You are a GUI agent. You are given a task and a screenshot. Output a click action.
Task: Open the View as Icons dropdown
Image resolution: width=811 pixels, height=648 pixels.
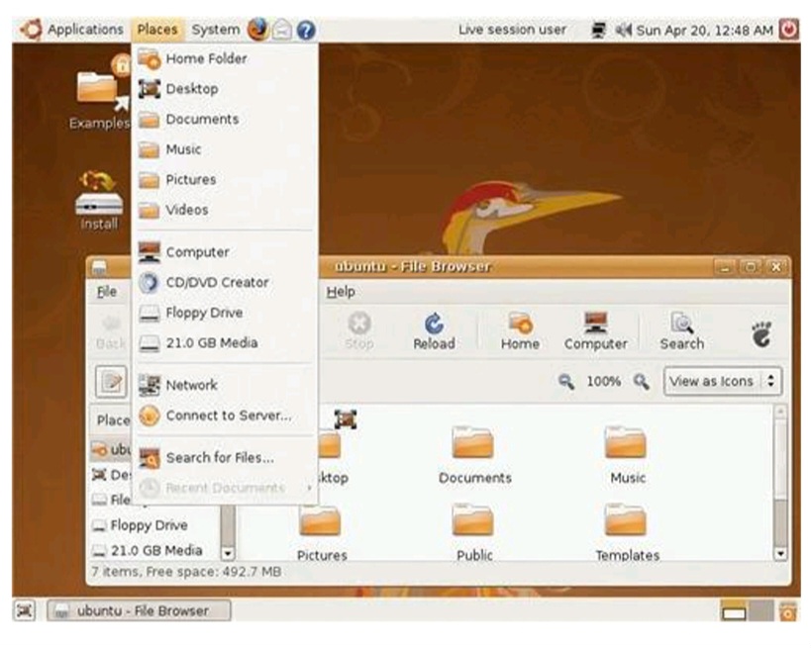point(723,381)
